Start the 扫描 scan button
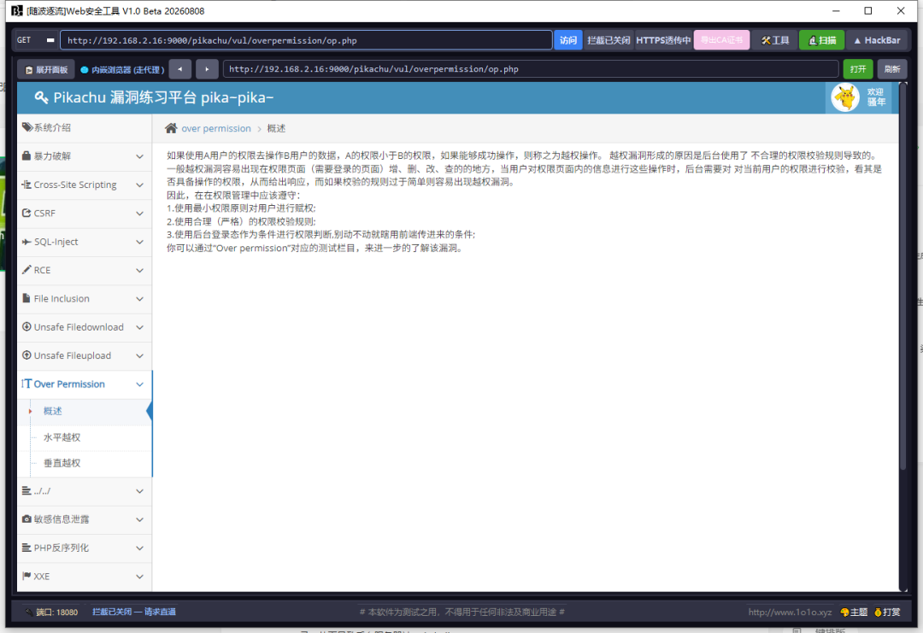The image size is (923, 633). pos(822,40)
